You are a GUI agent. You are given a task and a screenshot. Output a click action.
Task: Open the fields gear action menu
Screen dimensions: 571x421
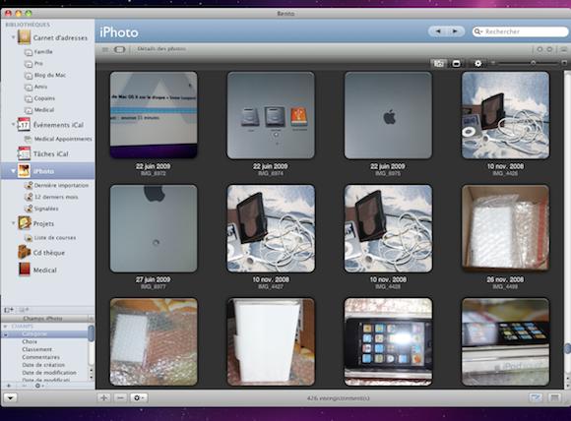point(38,386)
